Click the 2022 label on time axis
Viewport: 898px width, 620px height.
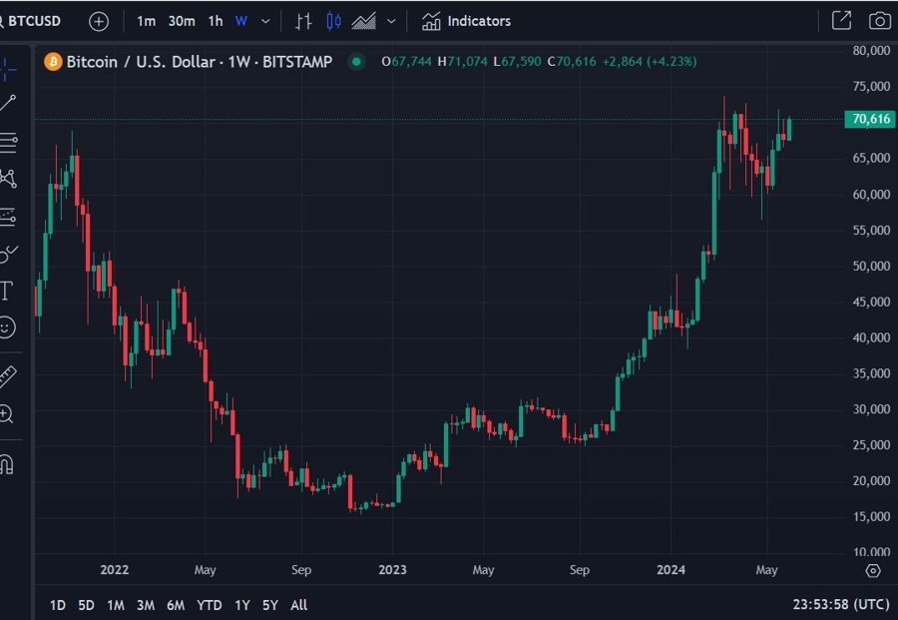[115, 569]
